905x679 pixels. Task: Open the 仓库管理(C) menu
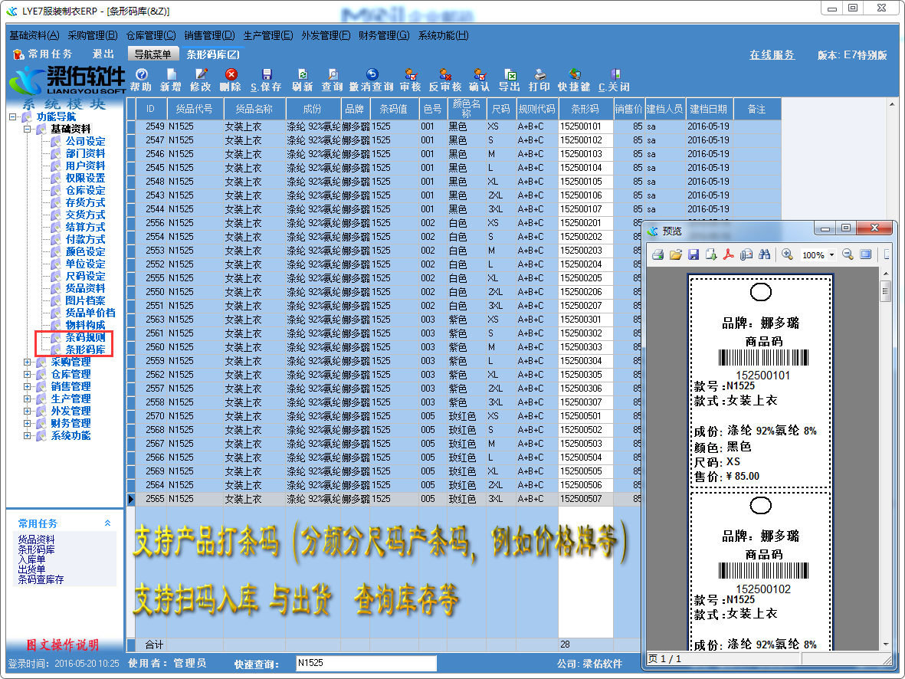click(x=151, y=35)
